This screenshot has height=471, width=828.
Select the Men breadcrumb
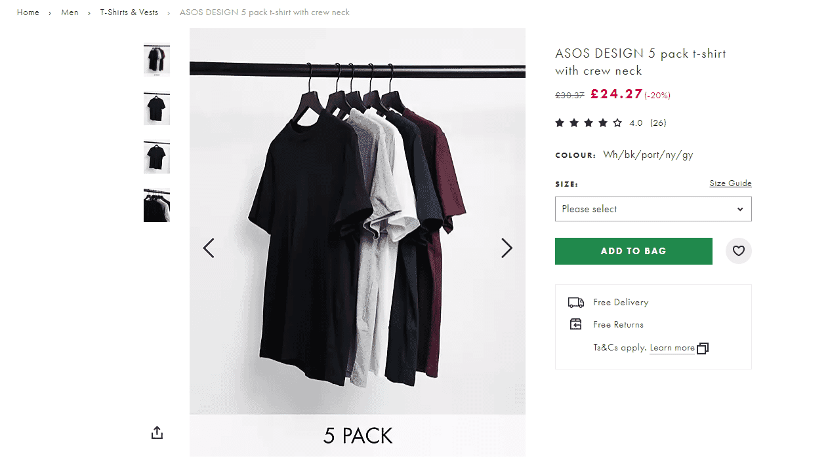(x=70, y=12)
